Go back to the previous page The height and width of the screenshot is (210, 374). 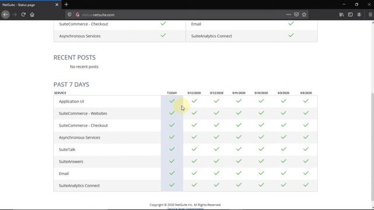pos(5,15)
